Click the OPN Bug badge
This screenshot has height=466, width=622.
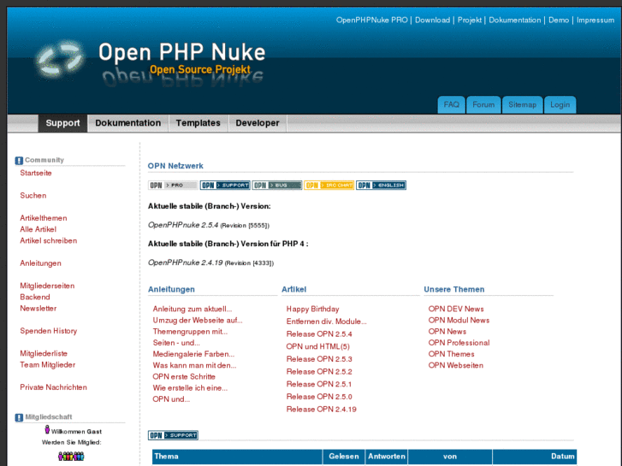coord(276,185)
